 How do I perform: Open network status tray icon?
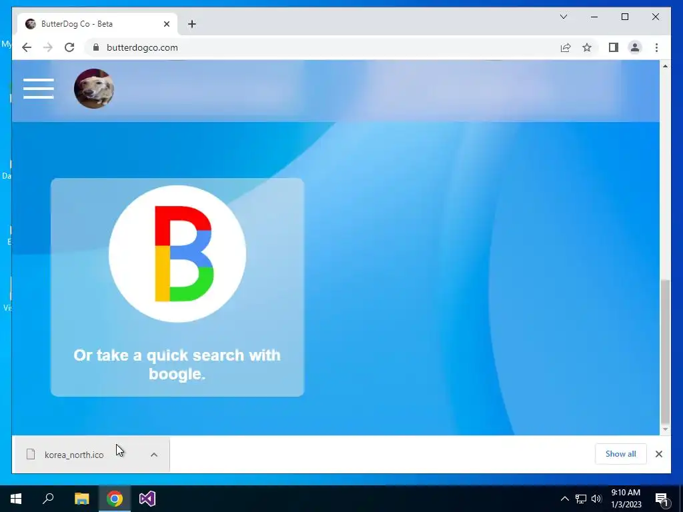(x=581, y=499)
